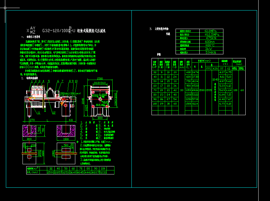Click the '1080' foundation plan dimension
The height and width of the screenshot is (201, 270).
53,153
